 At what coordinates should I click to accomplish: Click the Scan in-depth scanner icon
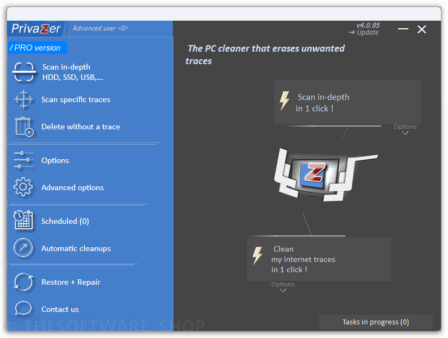pos(24,72)
